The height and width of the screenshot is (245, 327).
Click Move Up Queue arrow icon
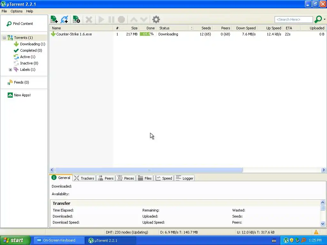tap(134, 19)
